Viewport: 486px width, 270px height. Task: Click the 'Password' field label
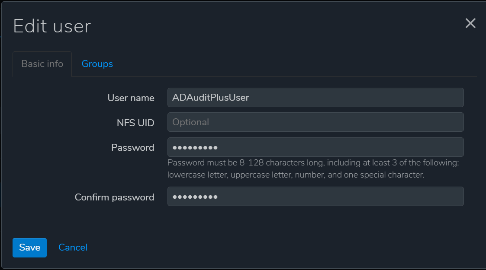click(132, 147)
